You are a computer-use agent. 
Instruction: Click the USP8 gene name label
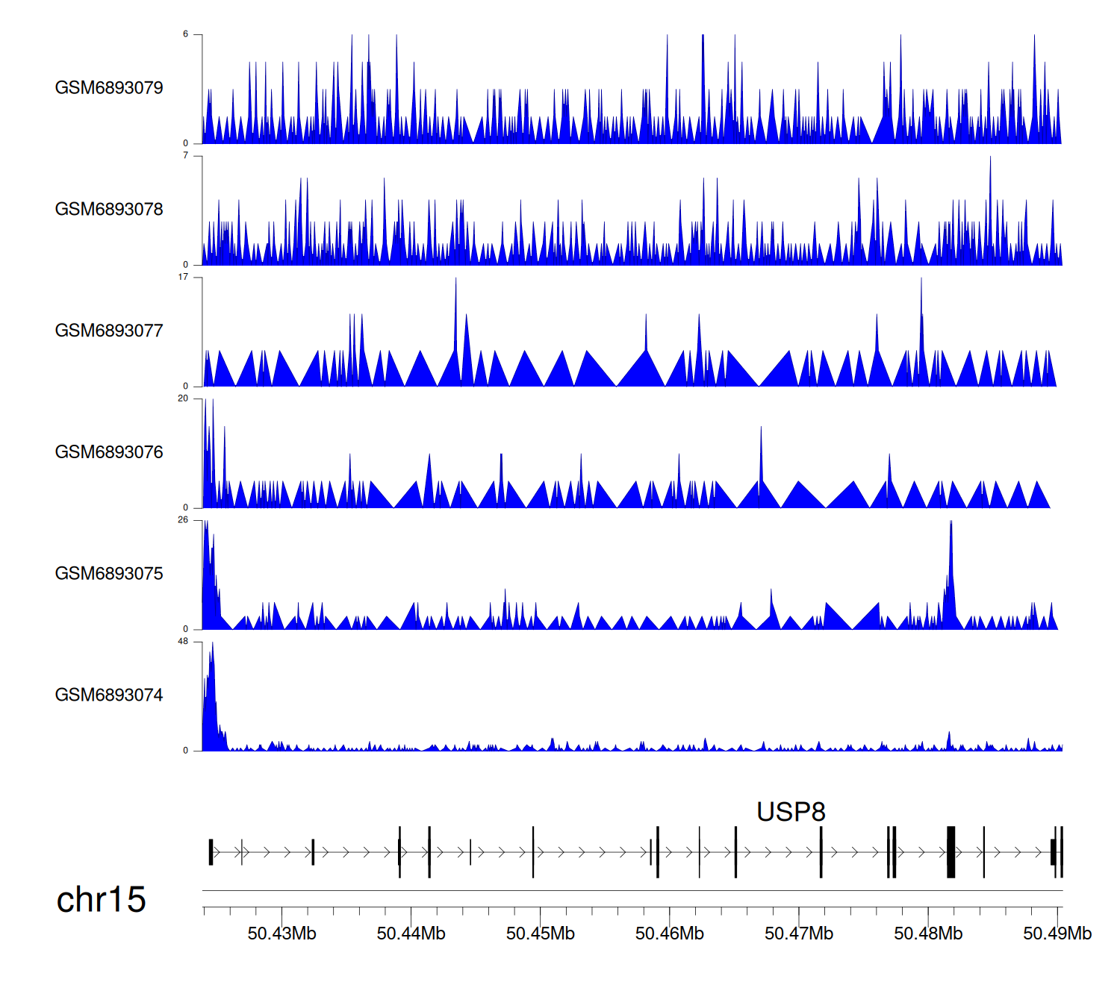pyautogui.click(x=791, y=812)
